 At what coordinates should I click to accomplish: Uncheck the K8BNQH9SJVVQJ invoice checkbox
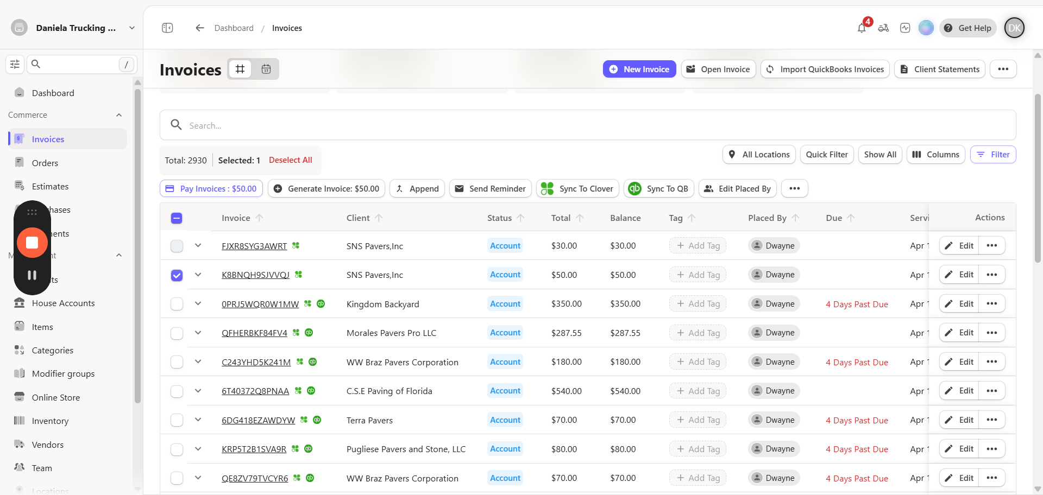click(x=177, y=275)
